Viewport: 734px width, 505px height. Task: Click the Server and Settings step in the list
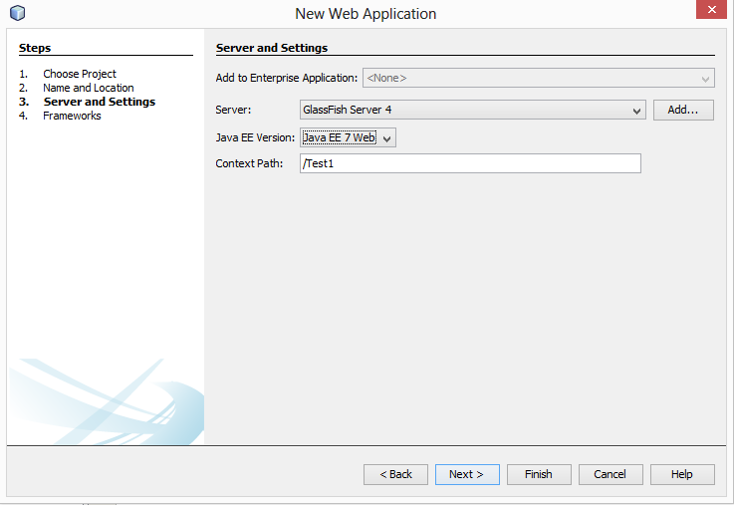click(x=100, y=102)
